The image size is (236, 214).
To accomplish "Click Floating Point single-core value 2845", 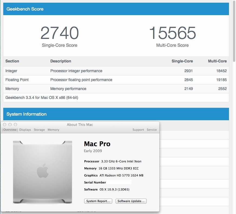I will (x=189, y=80).
